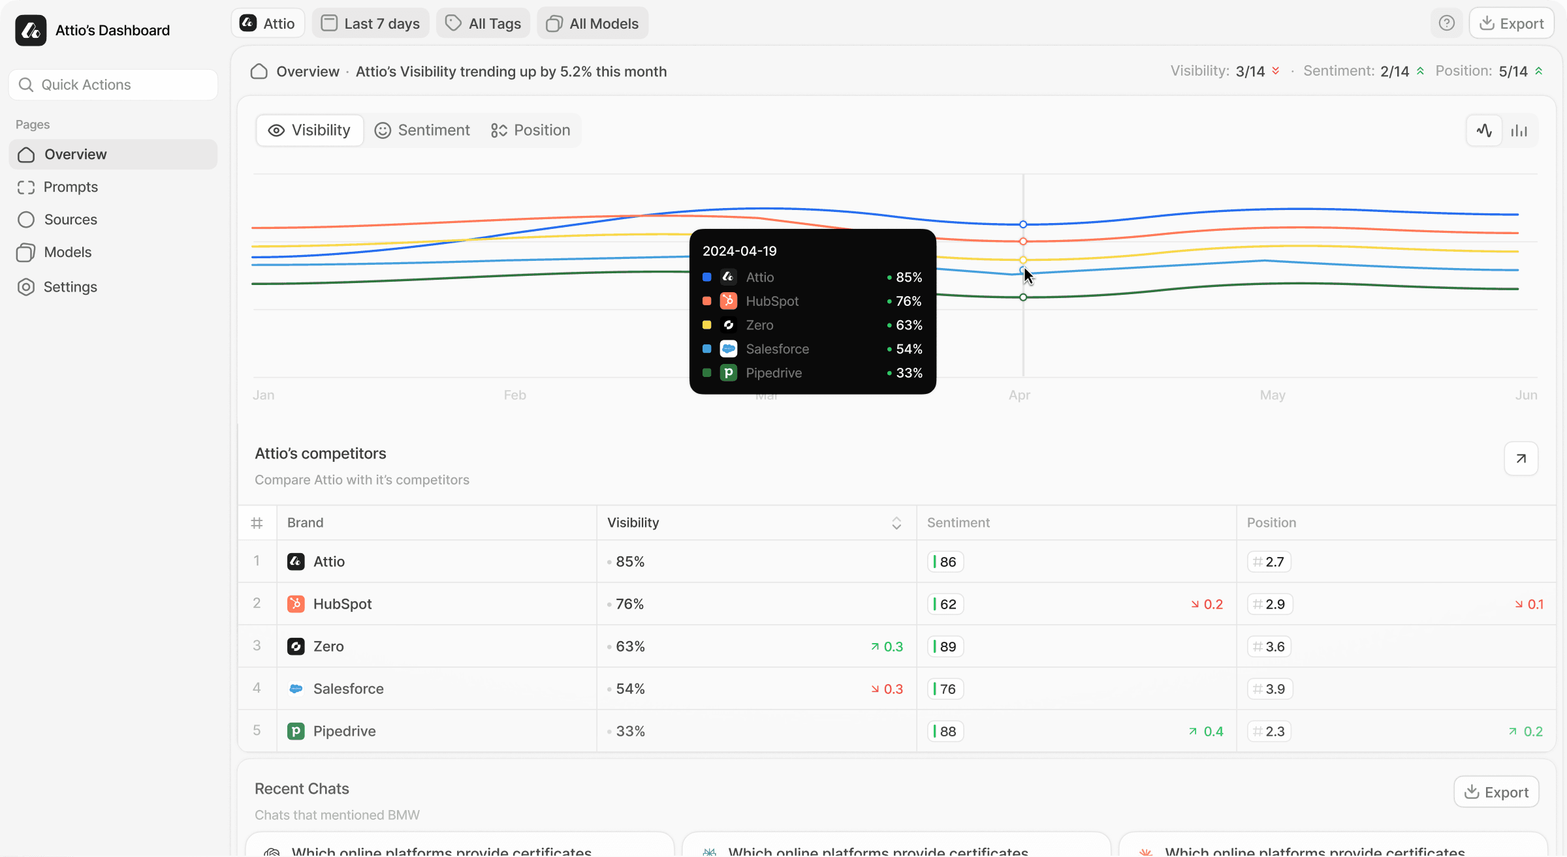Screen dimensions: 1567x857
Task: Click the hash column header icon
Action: [x=257, y=522]
